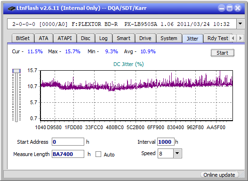The height and width of the screenshot is (181, 248).
Task: Go to the Smart tab
Action: point(123,38)
